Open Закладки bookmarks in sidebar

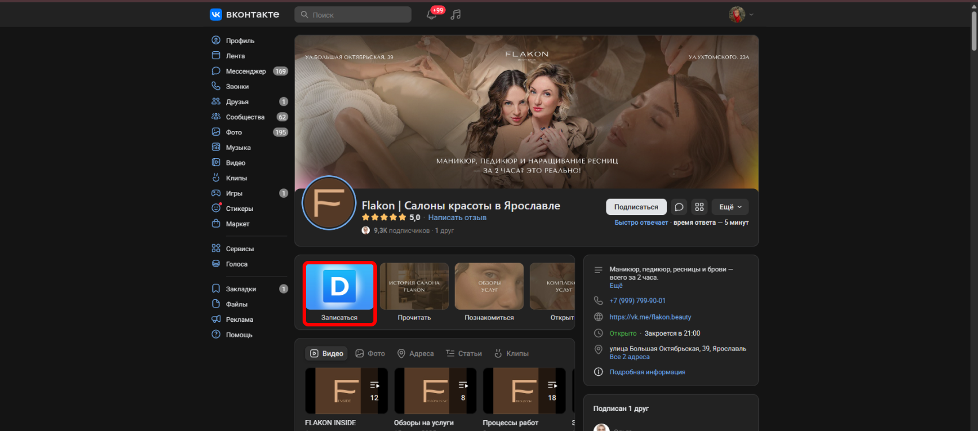240,289
